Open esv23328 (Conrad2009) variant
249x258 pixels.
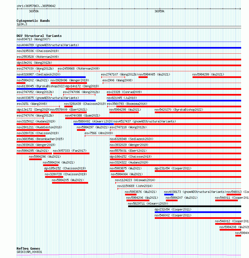point(124,92)
